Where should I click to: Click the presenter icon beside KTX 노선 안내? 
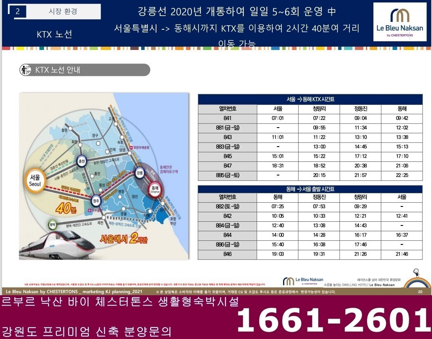26,70
